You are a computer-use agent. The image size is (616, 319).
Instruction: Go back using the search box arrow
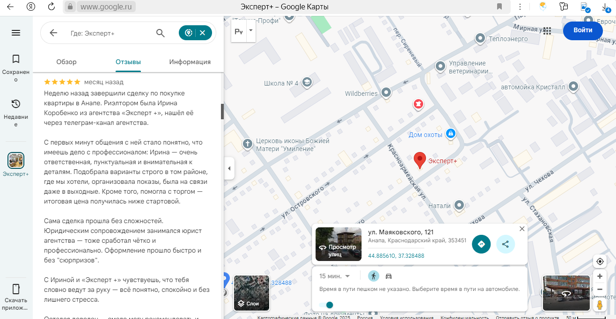[x=53, y=33]
